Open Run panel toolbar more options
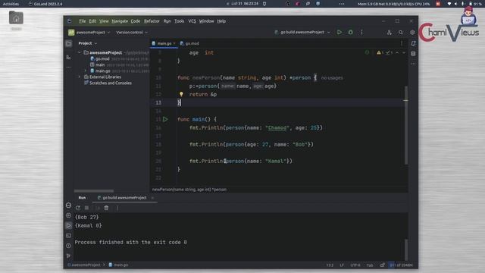This screenshot has height=273, width=485. click(x=117, y=208)
